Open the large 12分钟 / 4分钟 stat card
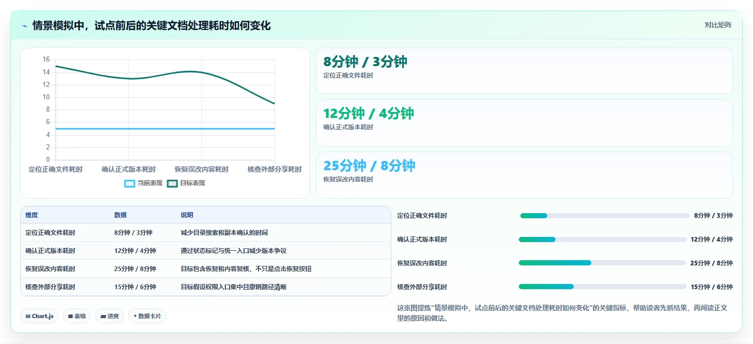The image size is (753, 344). 524,123
